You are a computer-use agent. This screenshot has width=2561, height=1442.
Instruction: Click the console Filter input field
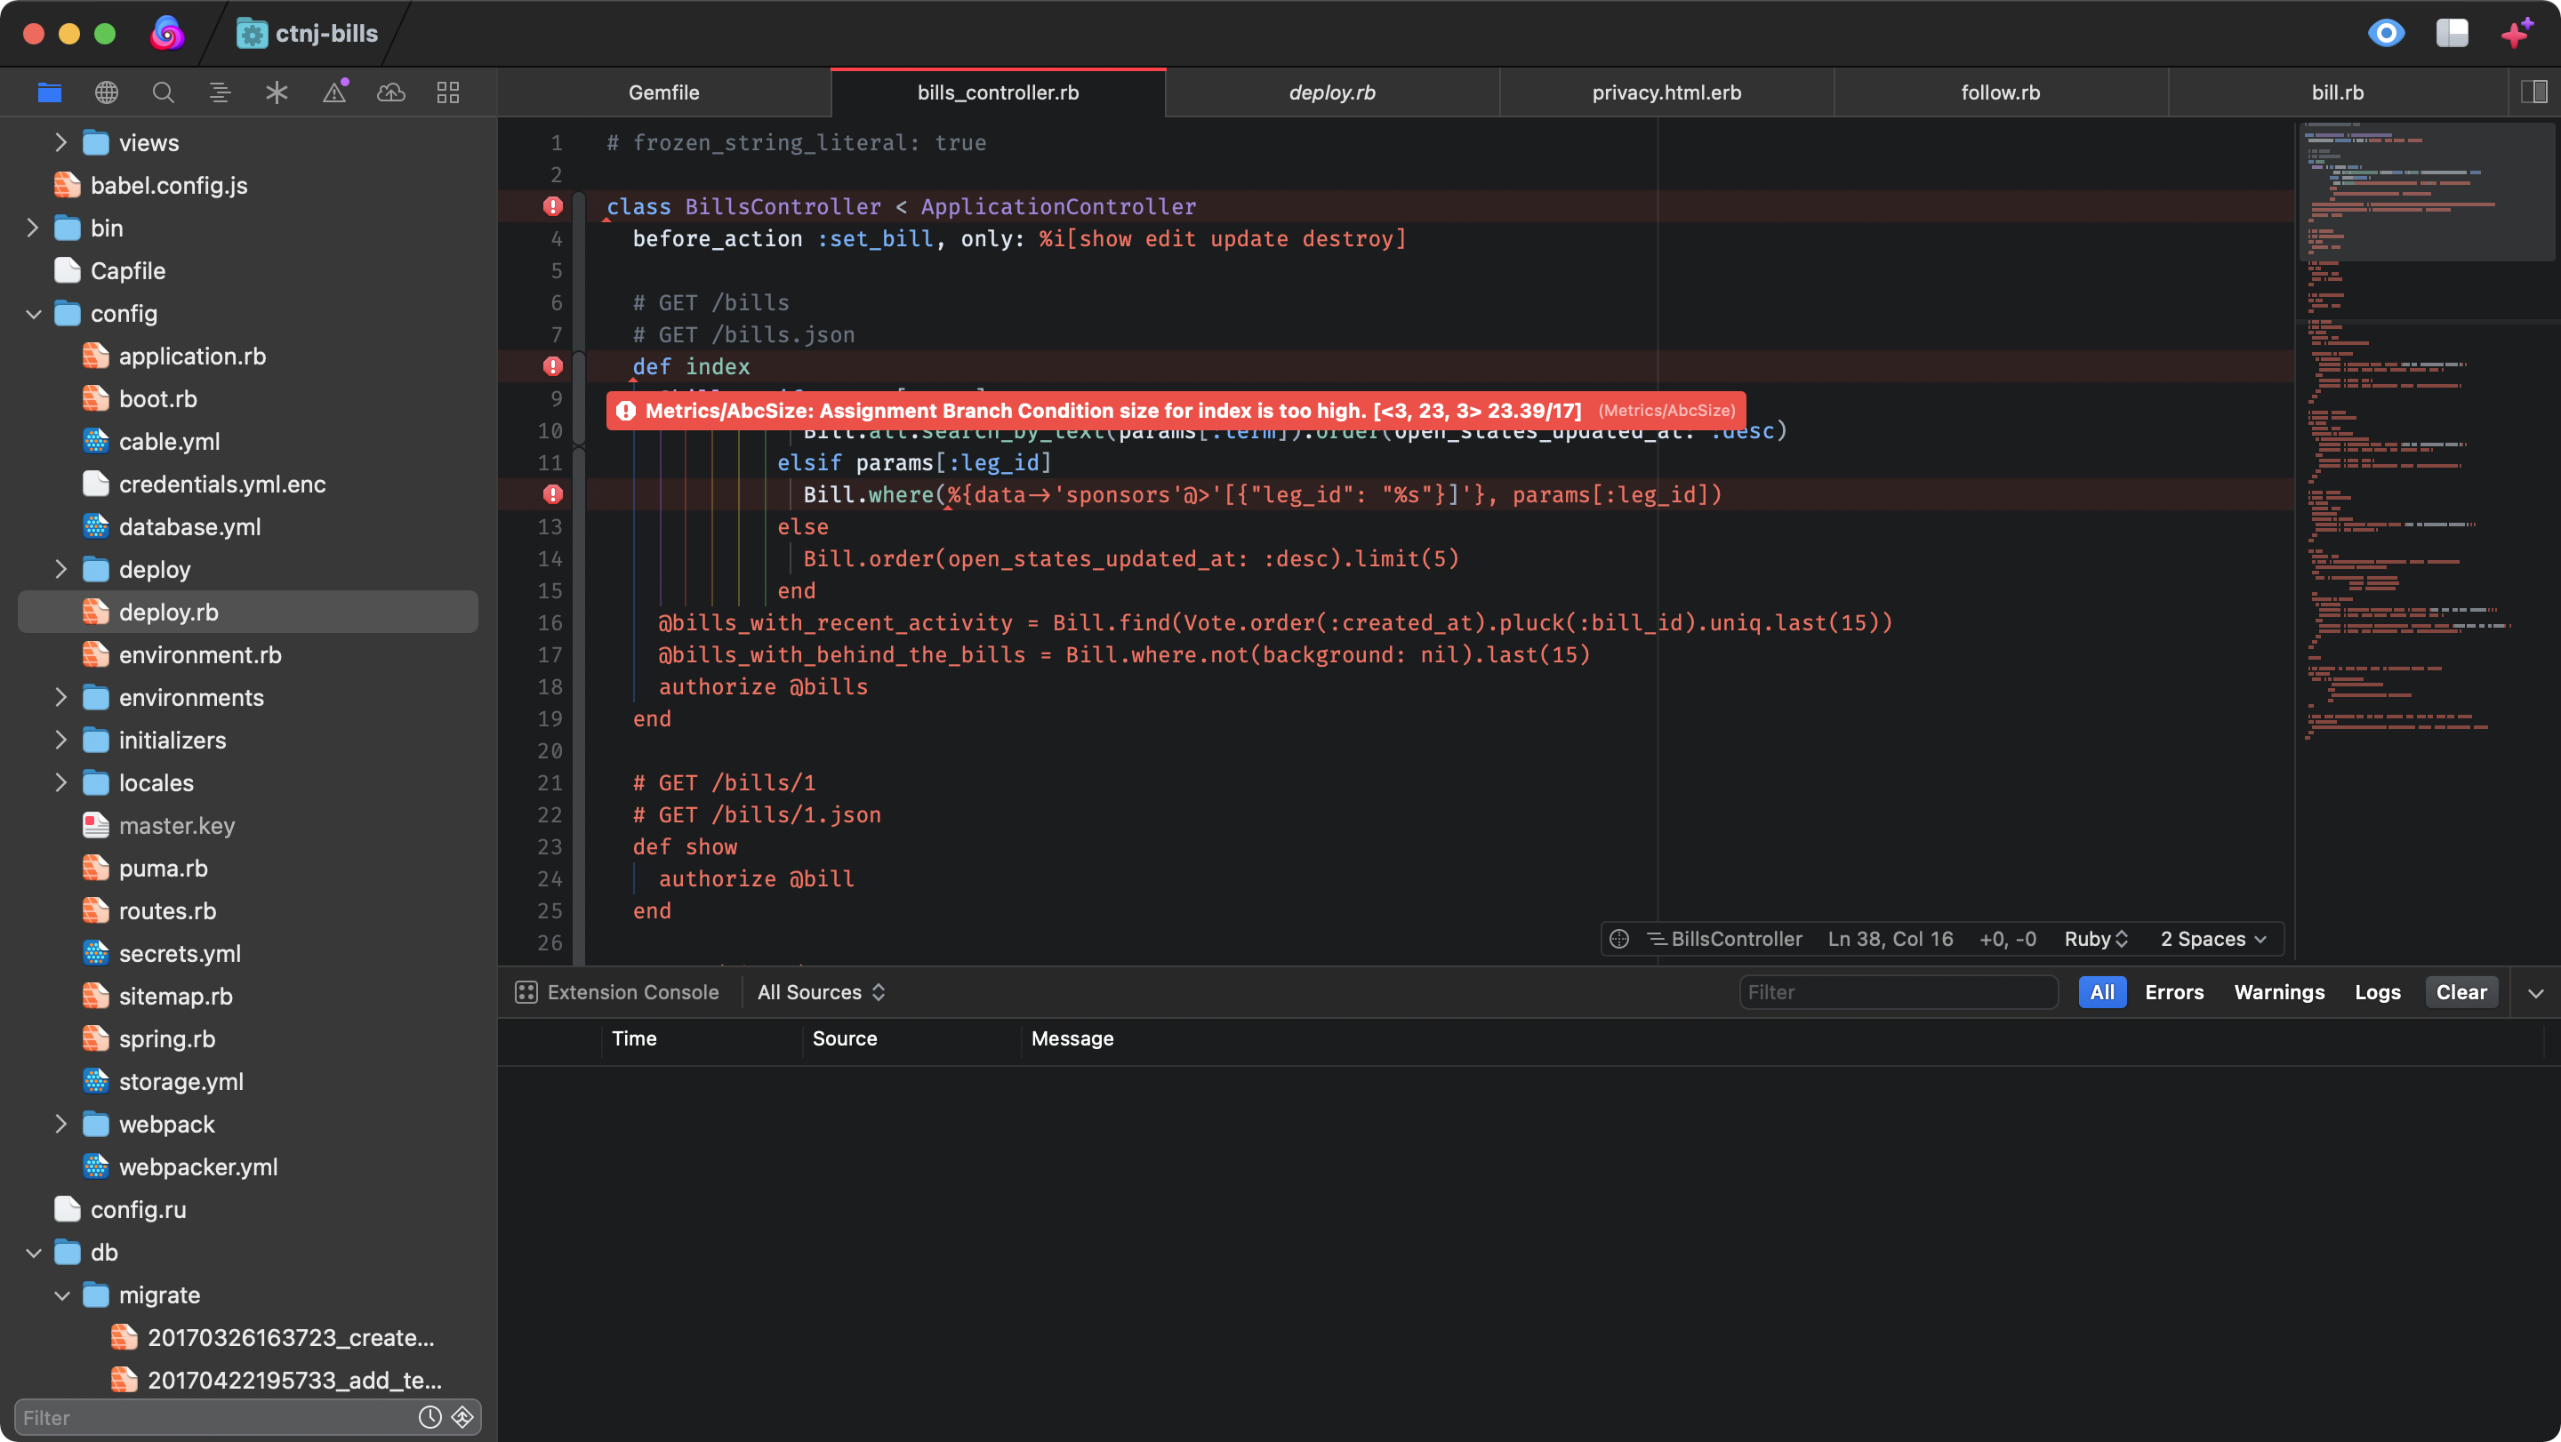1897,992
